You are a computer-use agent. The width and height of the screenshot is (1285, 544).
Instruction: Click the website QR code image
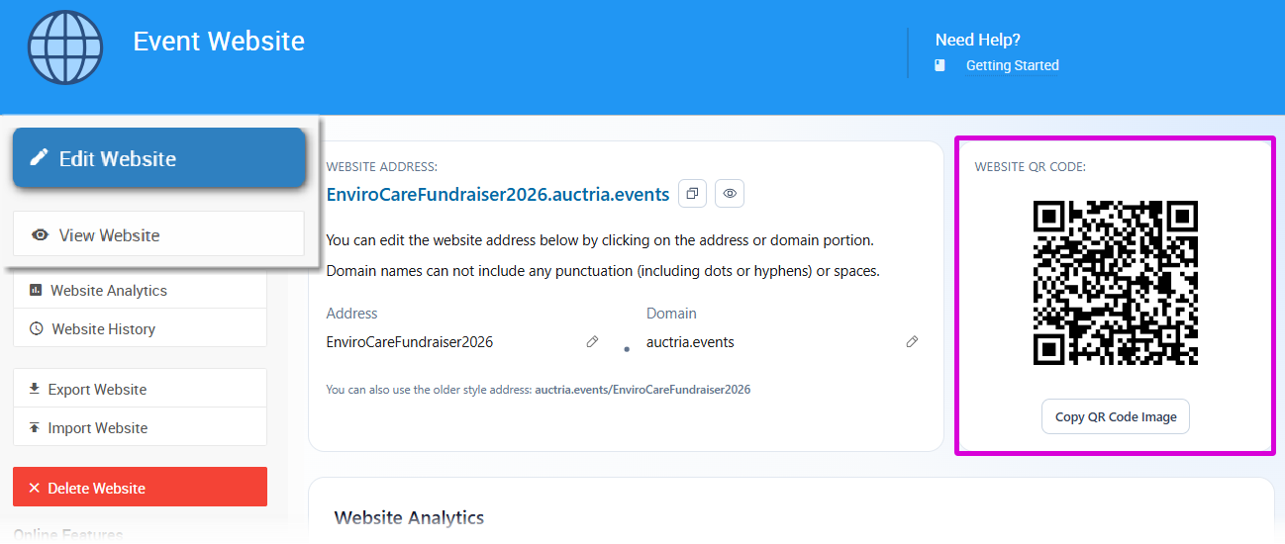point(1116,283)
